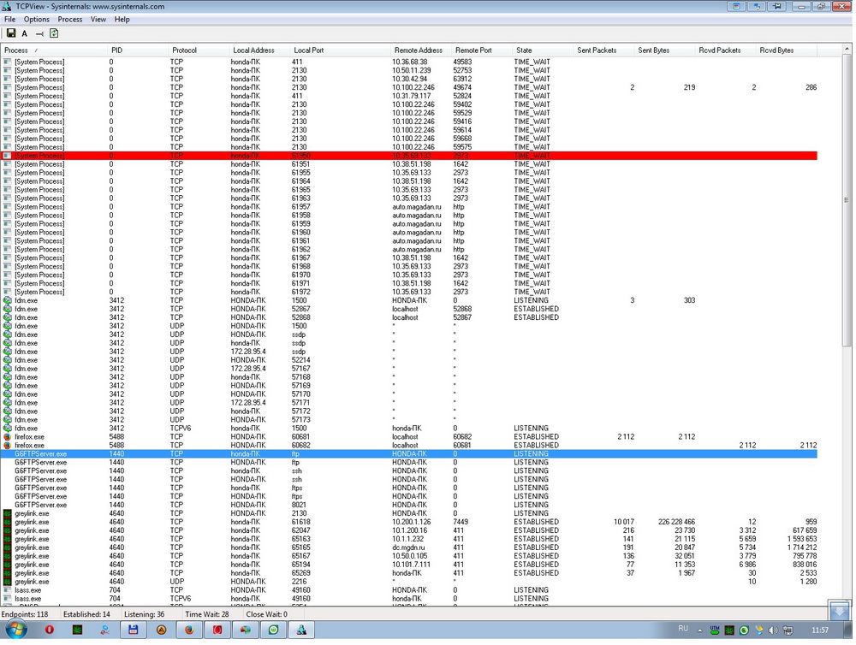The width and height of the screenshot is (856, 645).
Task: Open Firefox from the taskbar
Action: (189, 630)
